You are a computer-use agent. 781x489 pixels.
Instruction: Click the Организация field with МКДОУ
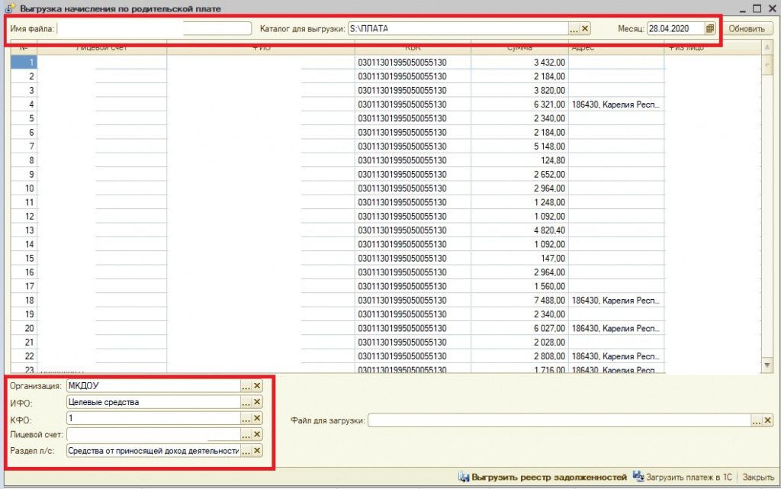(153, 386)
